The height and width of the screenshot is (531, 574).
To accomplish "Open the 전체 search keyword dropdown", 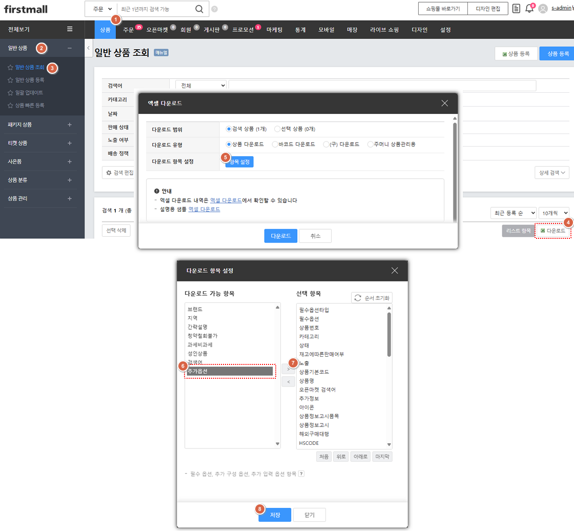I will (201, 86).
